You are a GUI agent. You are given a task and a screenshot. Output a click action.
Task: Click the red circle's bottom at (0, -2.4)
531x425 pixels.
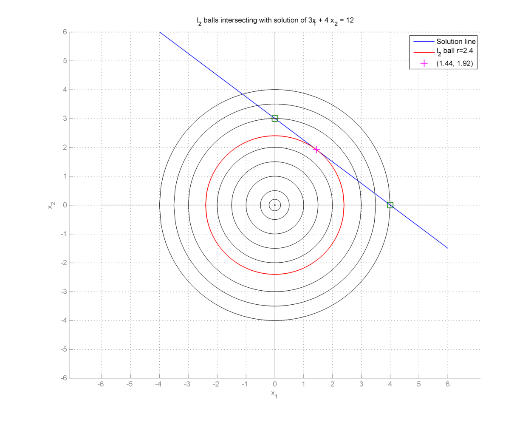click(275, 274)
